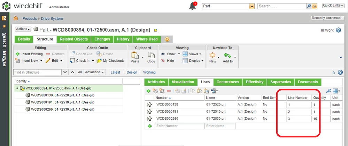This screenshot has height=146, width=348.
Task: Expand the sidebar navigator arrow icon
Action: tap(4, 18)
